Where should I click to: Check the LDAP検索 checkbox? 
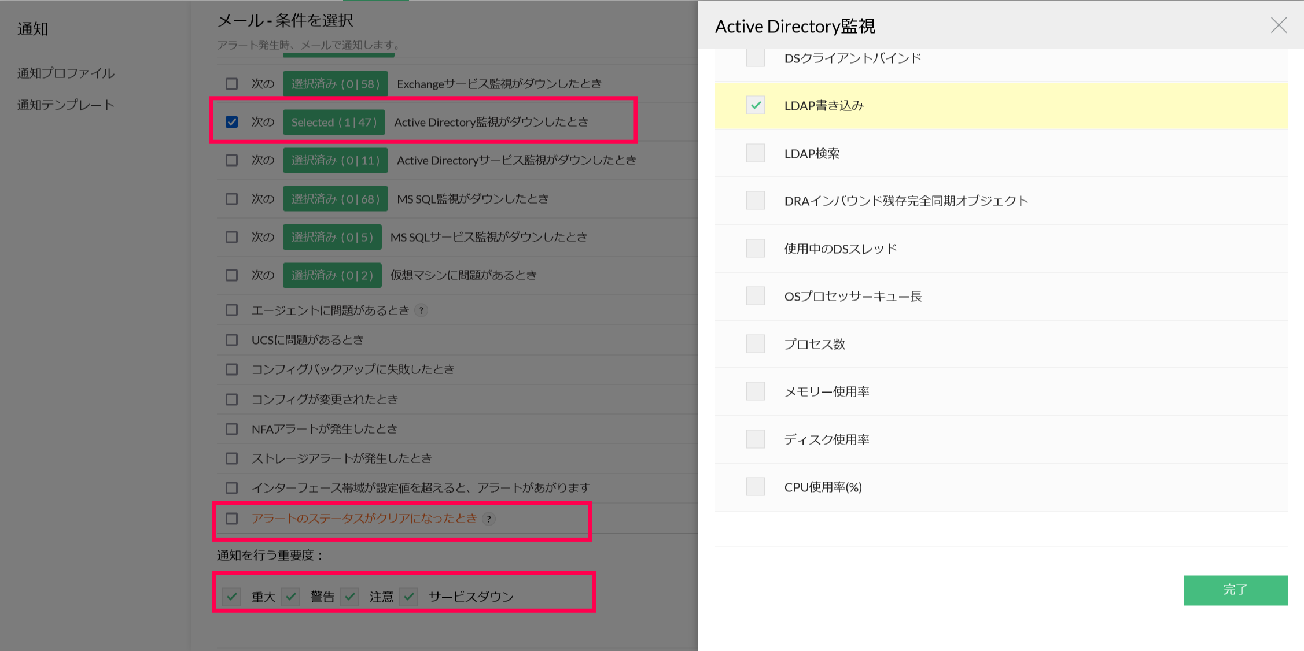(x=755, y=153)
